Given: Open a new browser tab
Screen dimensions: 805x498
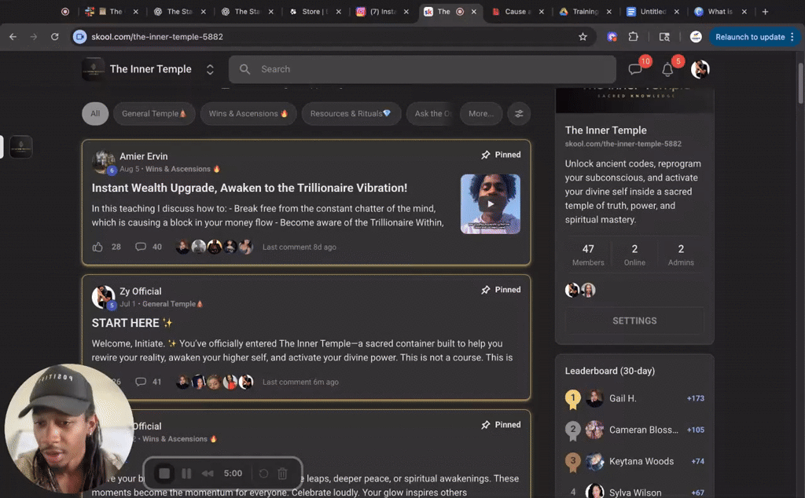Looking at the screenshot, I should tap(765, 11).
